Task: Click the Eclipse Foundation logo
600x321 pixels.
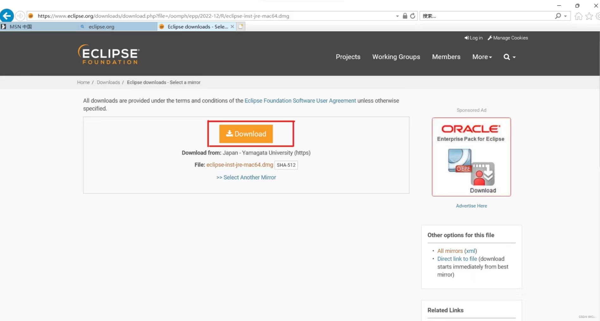Action: [109, 54]
